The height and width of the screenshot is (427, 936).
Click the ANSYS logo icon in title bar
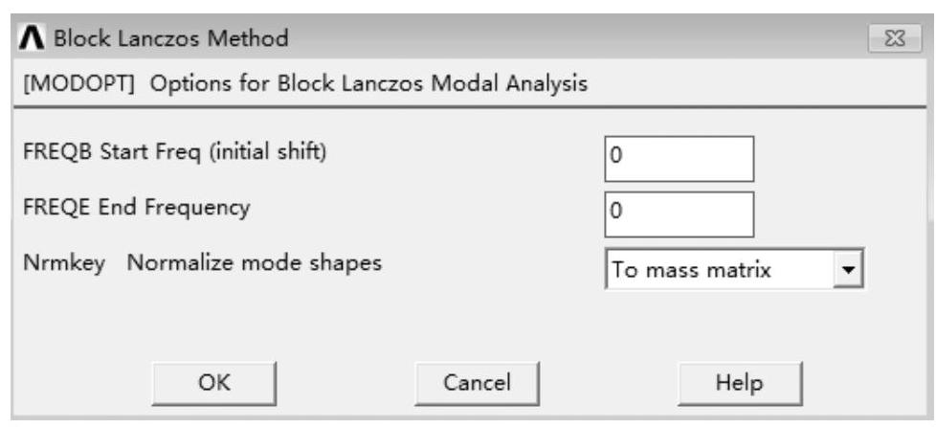point(33,40)
